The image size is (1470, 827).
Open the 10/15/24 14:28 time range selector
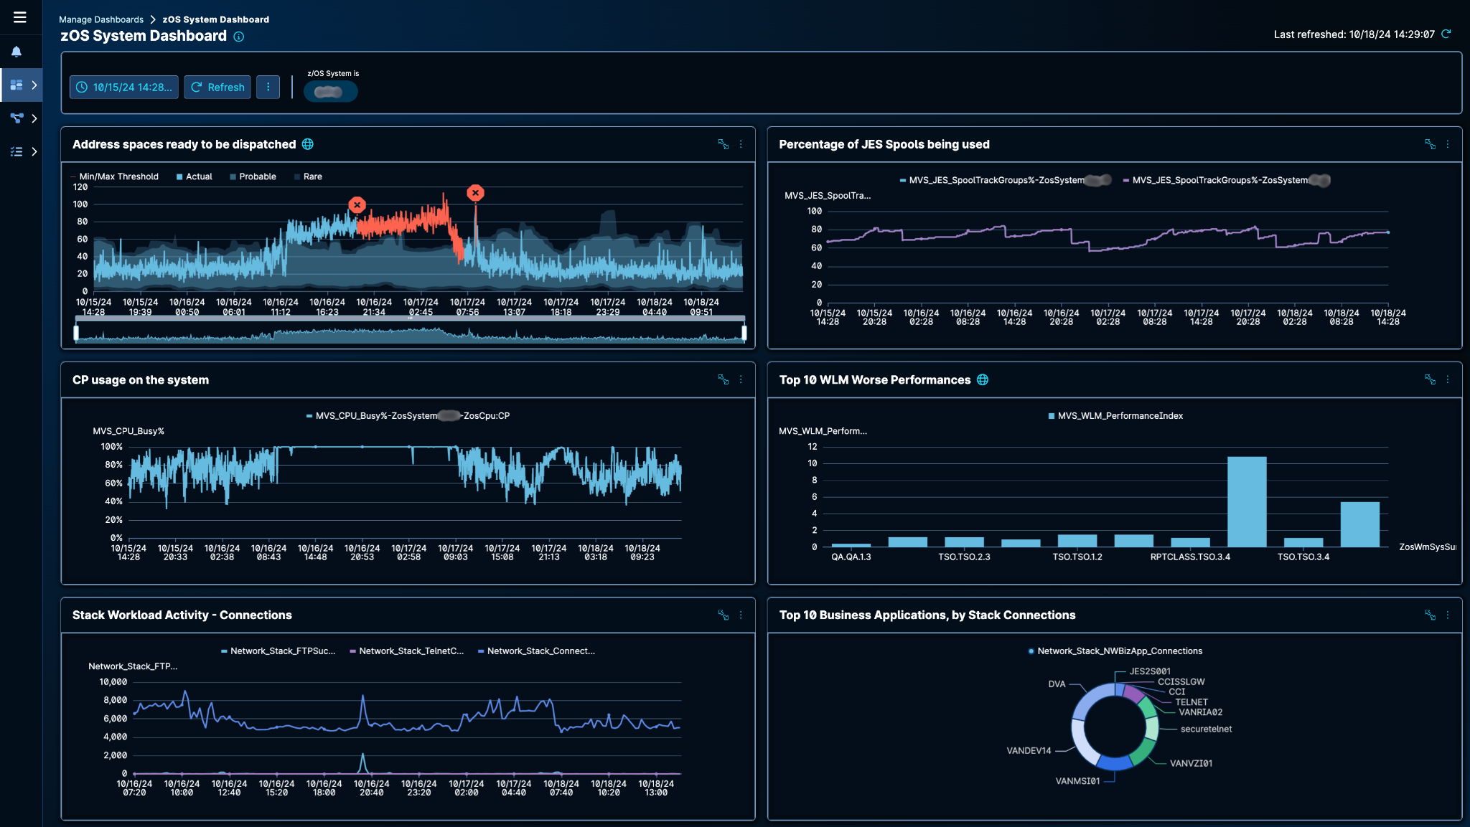(x=124, y=88)
